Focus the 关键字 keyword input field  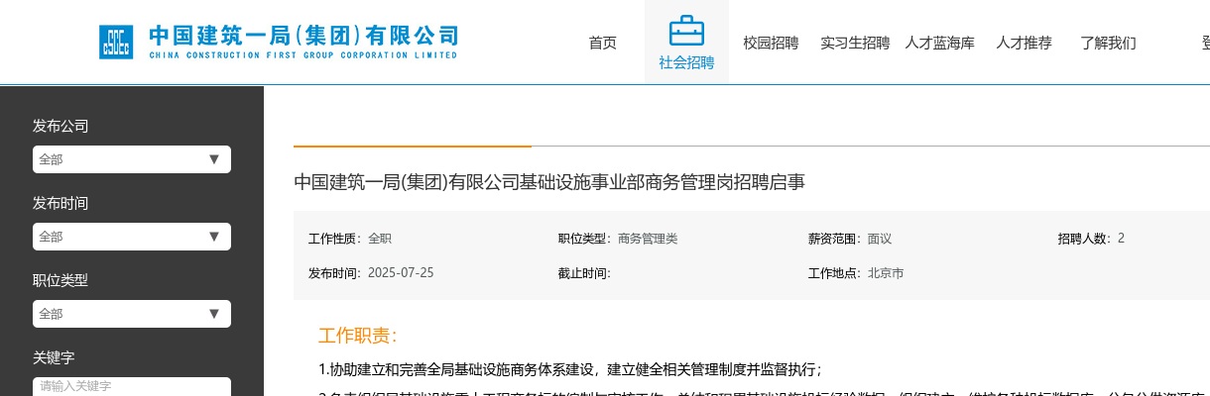click(x=131, y=386)
